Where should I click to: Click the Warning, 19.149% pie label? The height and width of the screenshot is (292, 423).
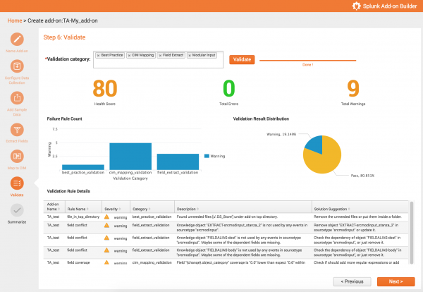point(281,134)
